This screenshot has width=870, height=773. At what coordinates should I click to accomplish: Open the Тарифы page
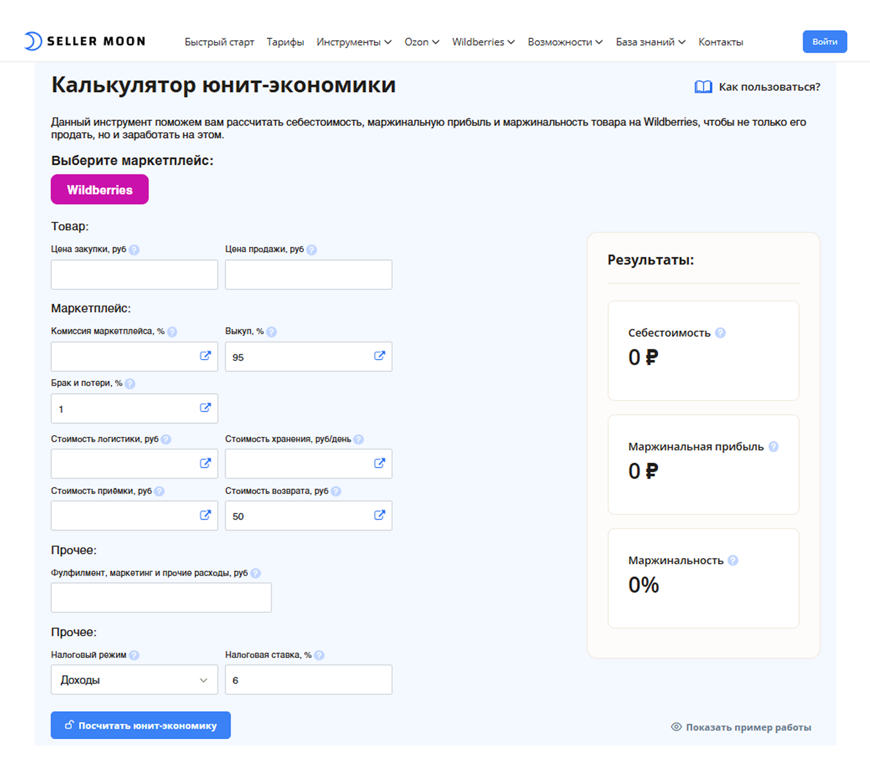point(285,42)
